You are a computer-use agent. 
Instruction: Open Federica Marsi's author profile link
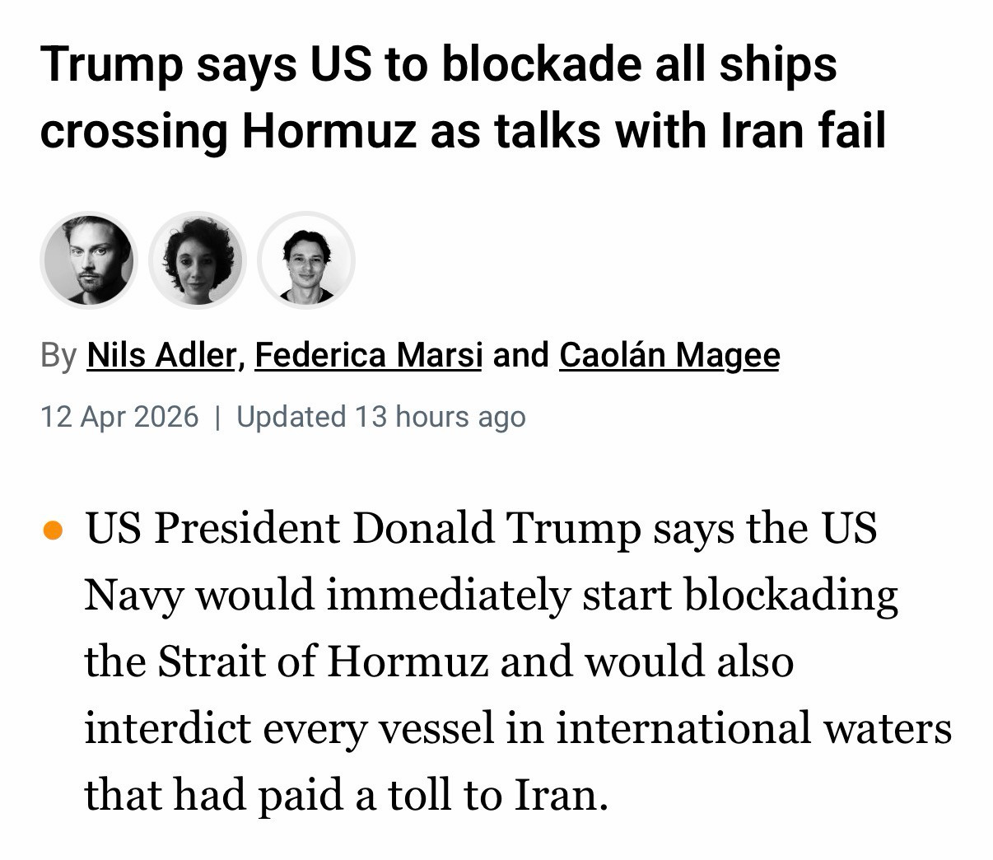click(x=368, y=355)
